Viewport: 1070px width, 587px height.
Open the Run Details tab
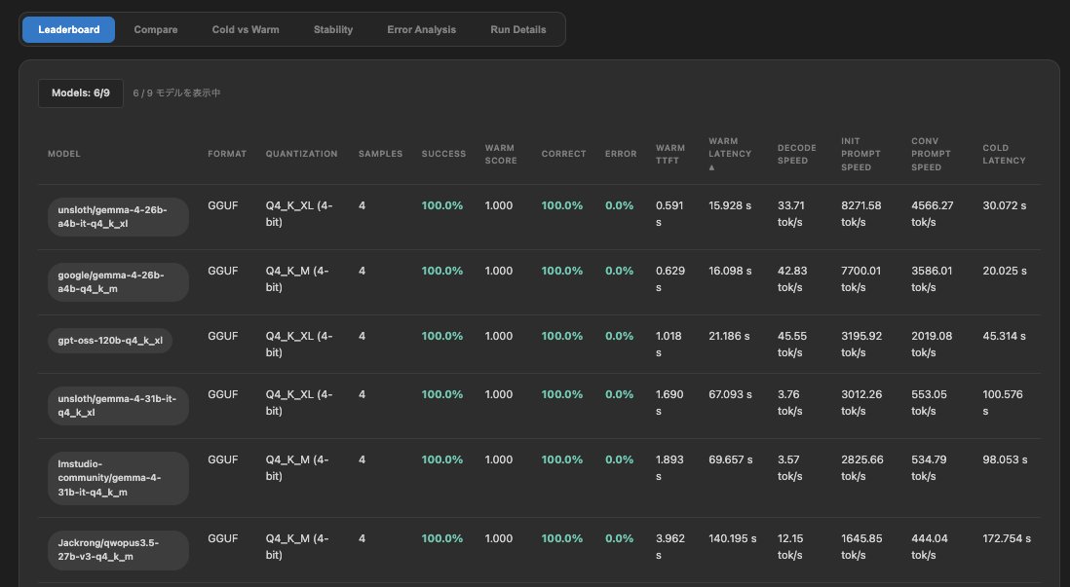[x=517, y=29]
